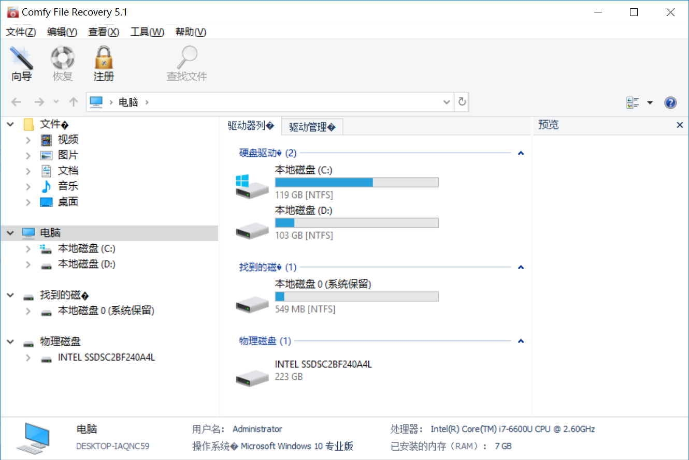The width and height of the screenshot is (689, 460).
Task: Select 系统保留 drive icon in list
Action: pyautogui.click(x=252, y=304)
